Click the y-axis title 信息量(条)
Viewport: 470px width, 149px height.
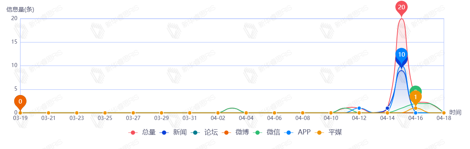click(20, 10)
